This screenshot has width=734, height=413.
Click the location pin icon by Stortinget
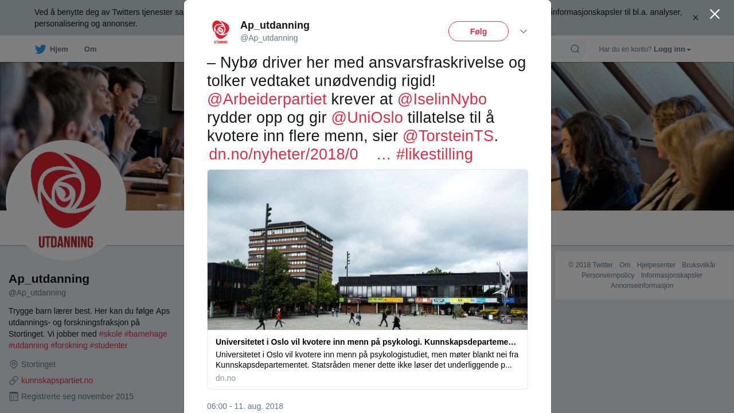click(14, 364)
